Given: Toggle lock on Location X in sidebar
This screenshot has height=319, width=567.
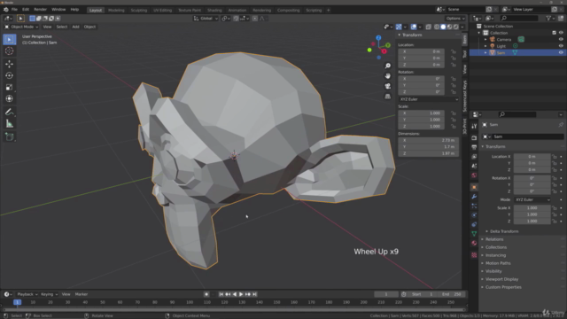Looking at the screenshot, I should [453, 51].
